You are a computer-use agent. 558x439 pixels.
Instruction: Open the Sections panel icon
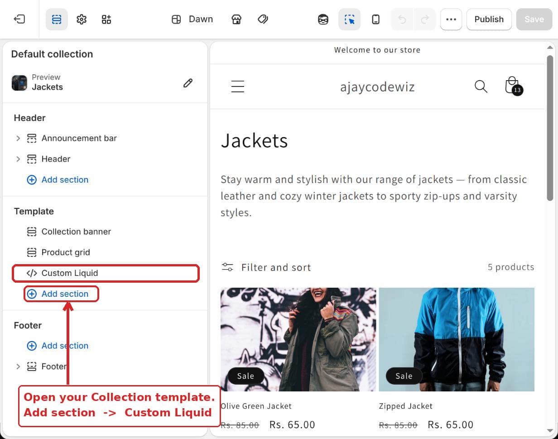[57, 19]
